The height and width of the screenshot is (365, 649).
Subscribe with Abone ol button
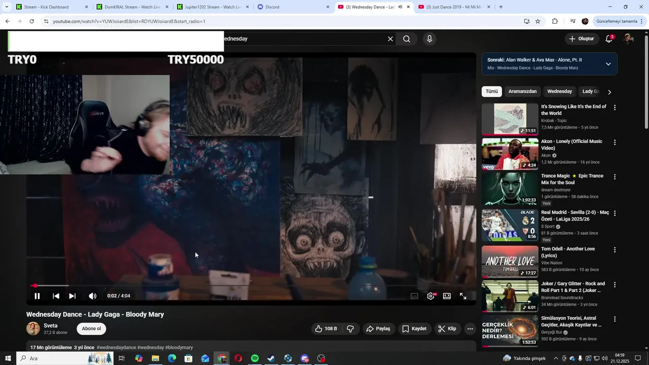click(x=91, y=328)
